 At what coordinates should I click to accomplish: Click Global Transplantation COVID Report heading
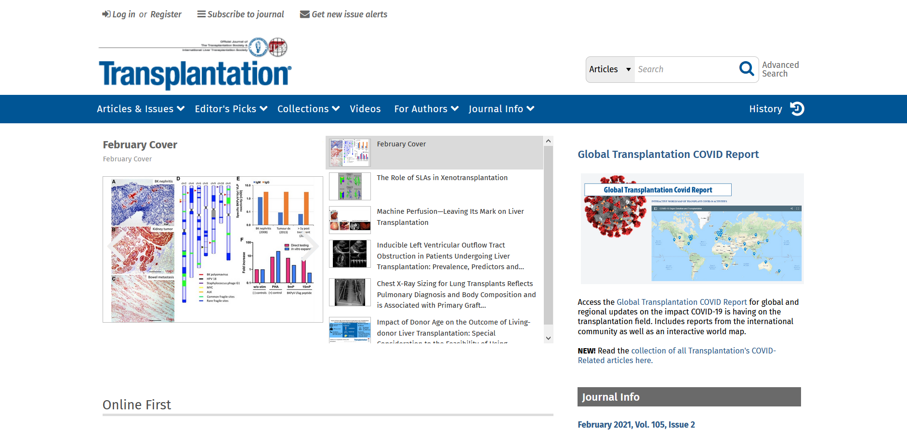pyautogui.click(x=668, y=154)
